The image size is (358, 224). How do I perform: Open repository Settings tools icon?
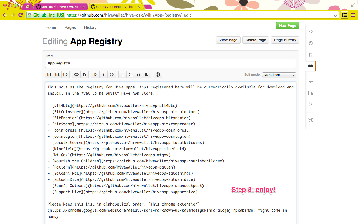point(311,120)
